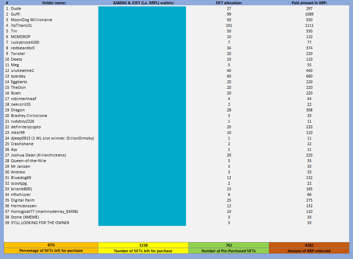Select the holder cell 'robintenhaaf'

pyautogui.click(x=24, y=99)
